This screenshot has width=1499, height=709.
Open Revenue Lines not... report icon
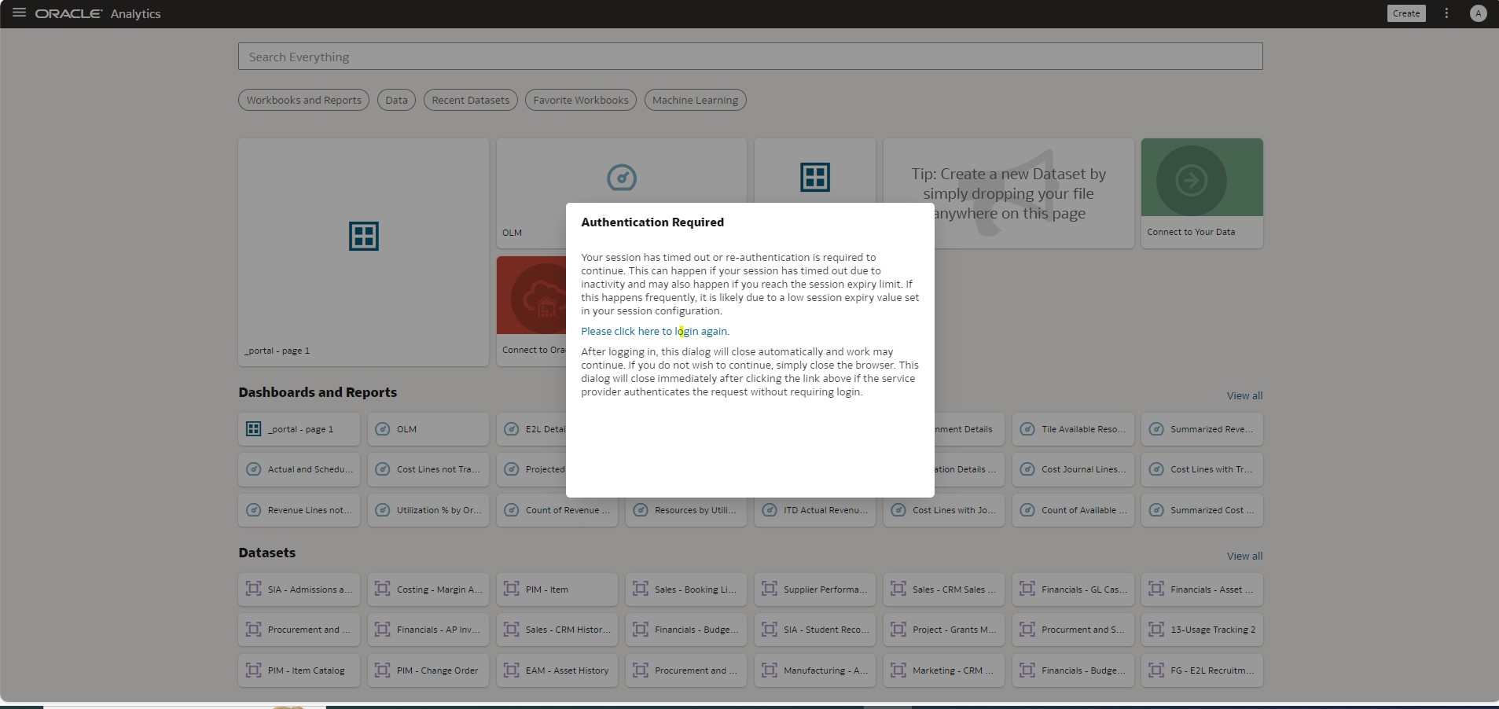tap(253, 510)
